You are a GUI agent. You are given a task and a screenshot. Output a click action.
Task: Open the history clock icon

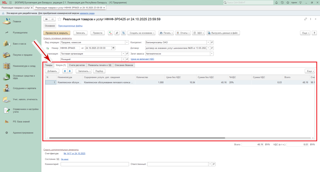(x=282, y=2)
